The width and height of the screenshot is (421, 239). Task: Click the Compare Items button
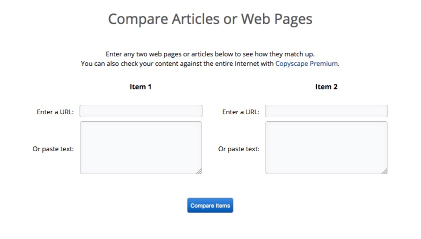[x=210, y=206]
